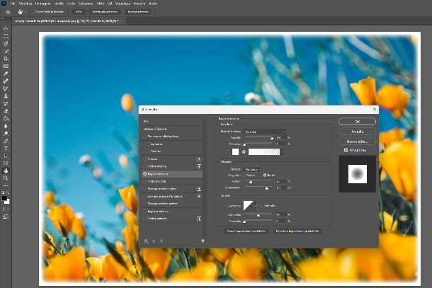Open the Contorno curve picker arrow
Viewport: 432px width, 288px height.
(x=255, y=206)
